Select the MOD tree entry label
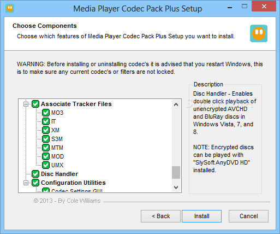The image size is (280, 234). pos(58,156)
